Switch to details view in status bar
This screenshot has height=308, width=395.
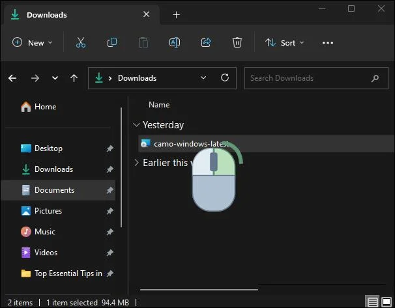click(373, 301)
